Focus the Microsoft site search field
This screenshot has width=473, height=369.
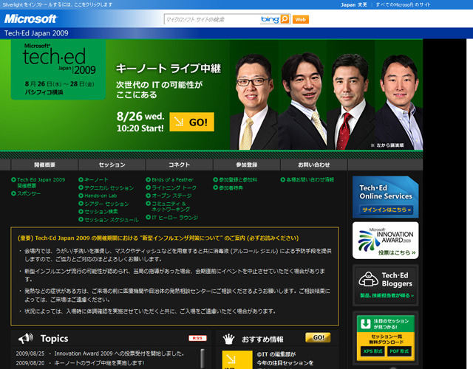(212, 19)
